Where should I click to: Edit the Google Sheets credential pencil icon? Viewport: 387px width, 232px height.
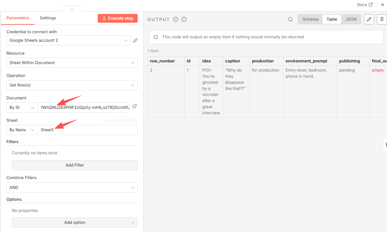click(x=135, y=40)
